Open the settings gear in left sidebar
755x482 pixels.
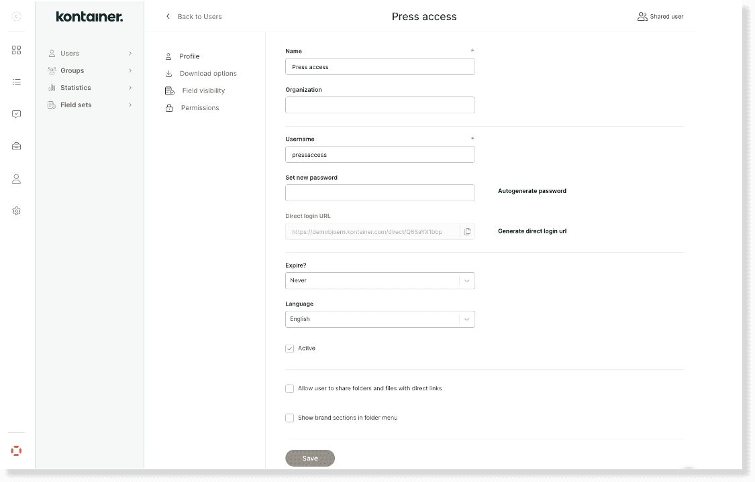[16, 210]
